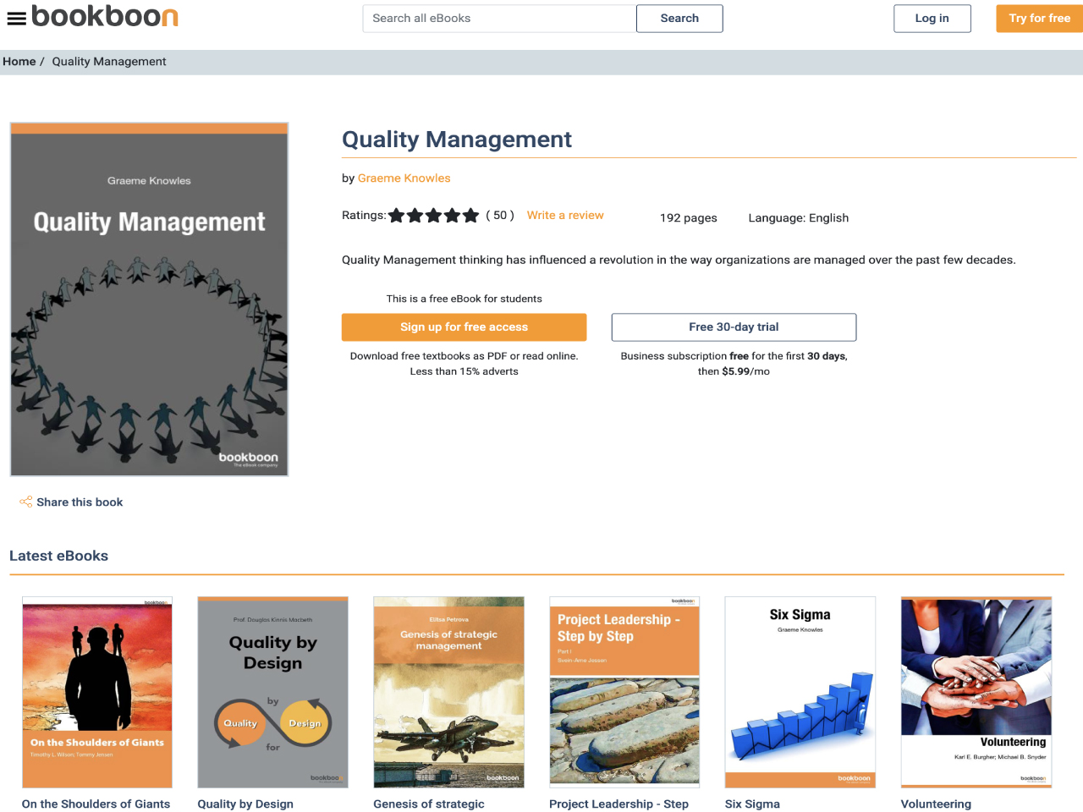Click Share this book text
Viewport: 1083px width, 812px height.
(x=80, y=502)
